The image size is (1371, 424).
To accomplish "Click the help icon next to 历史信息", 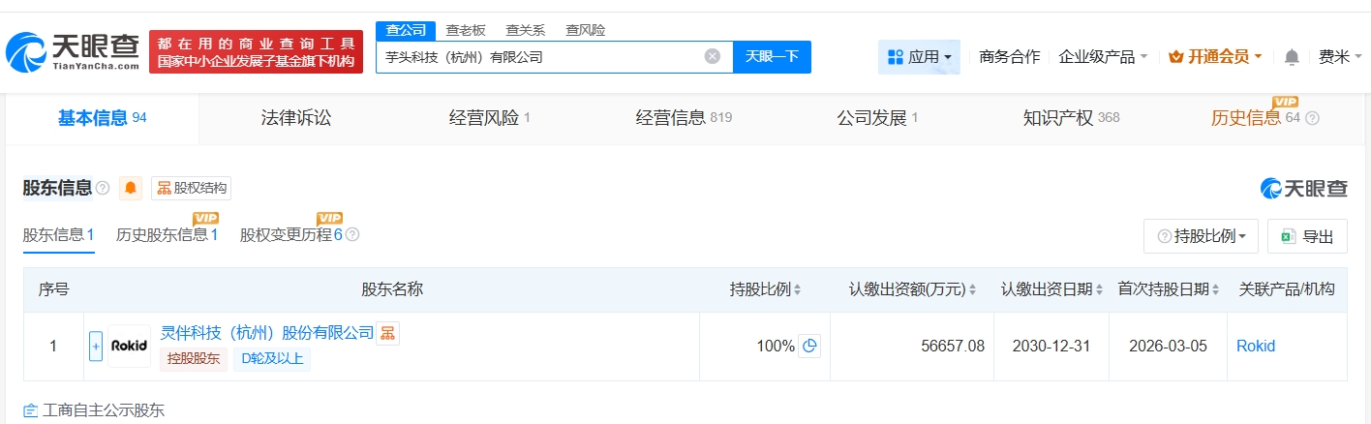I will (x=1312, y=118).
